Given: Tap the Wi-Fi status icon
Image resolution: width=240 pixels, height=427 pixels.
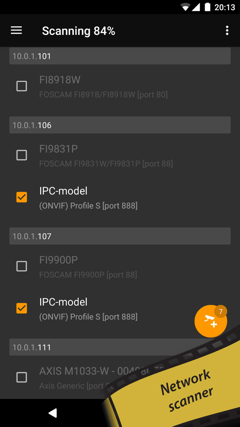Looking at the screenshot, I should click(185, 7).
